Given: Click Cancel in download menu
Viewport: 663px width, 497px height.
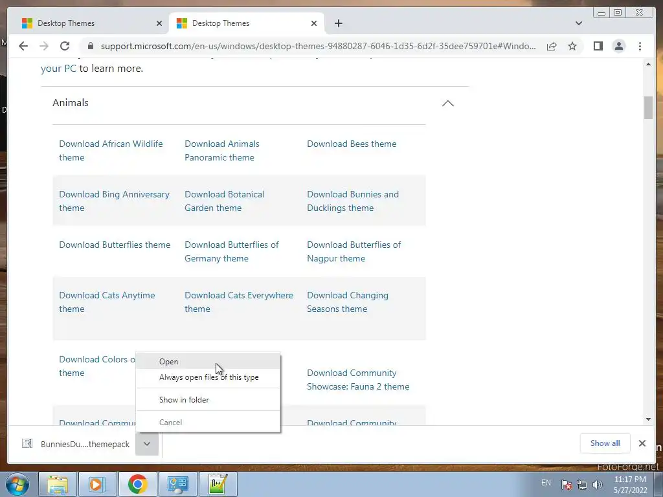Looking at the screenshot, I should 208,422.
